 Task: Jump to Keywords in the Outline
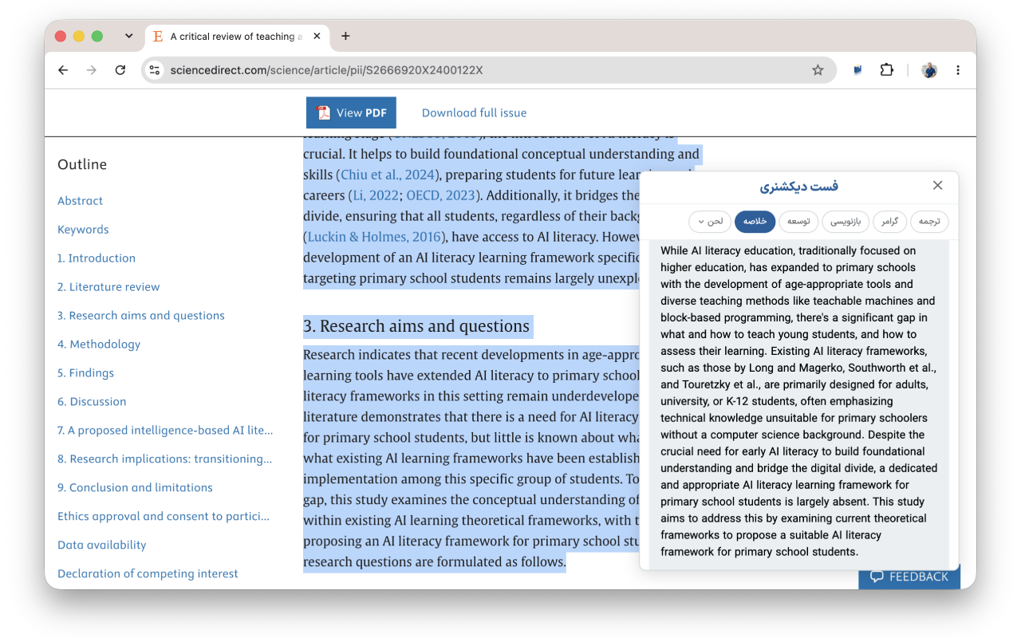click(x=83, y=230)
